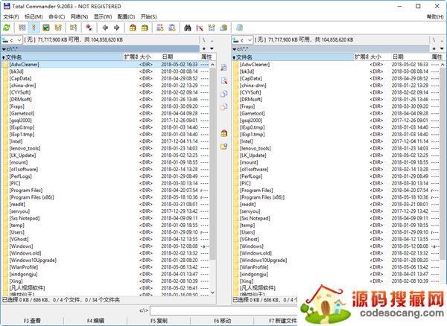
Task: Switch to brief file-names-only view icon
Action: (22, 28)
